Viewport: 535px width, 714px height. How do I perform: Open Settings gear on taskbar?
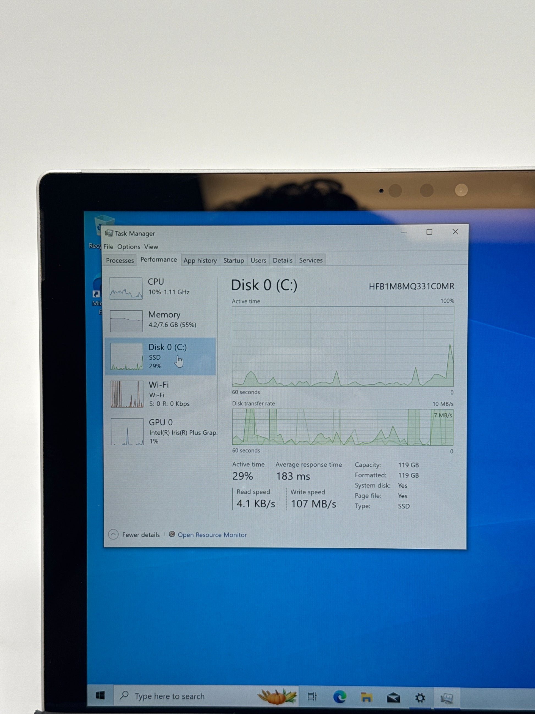[420, 698]
